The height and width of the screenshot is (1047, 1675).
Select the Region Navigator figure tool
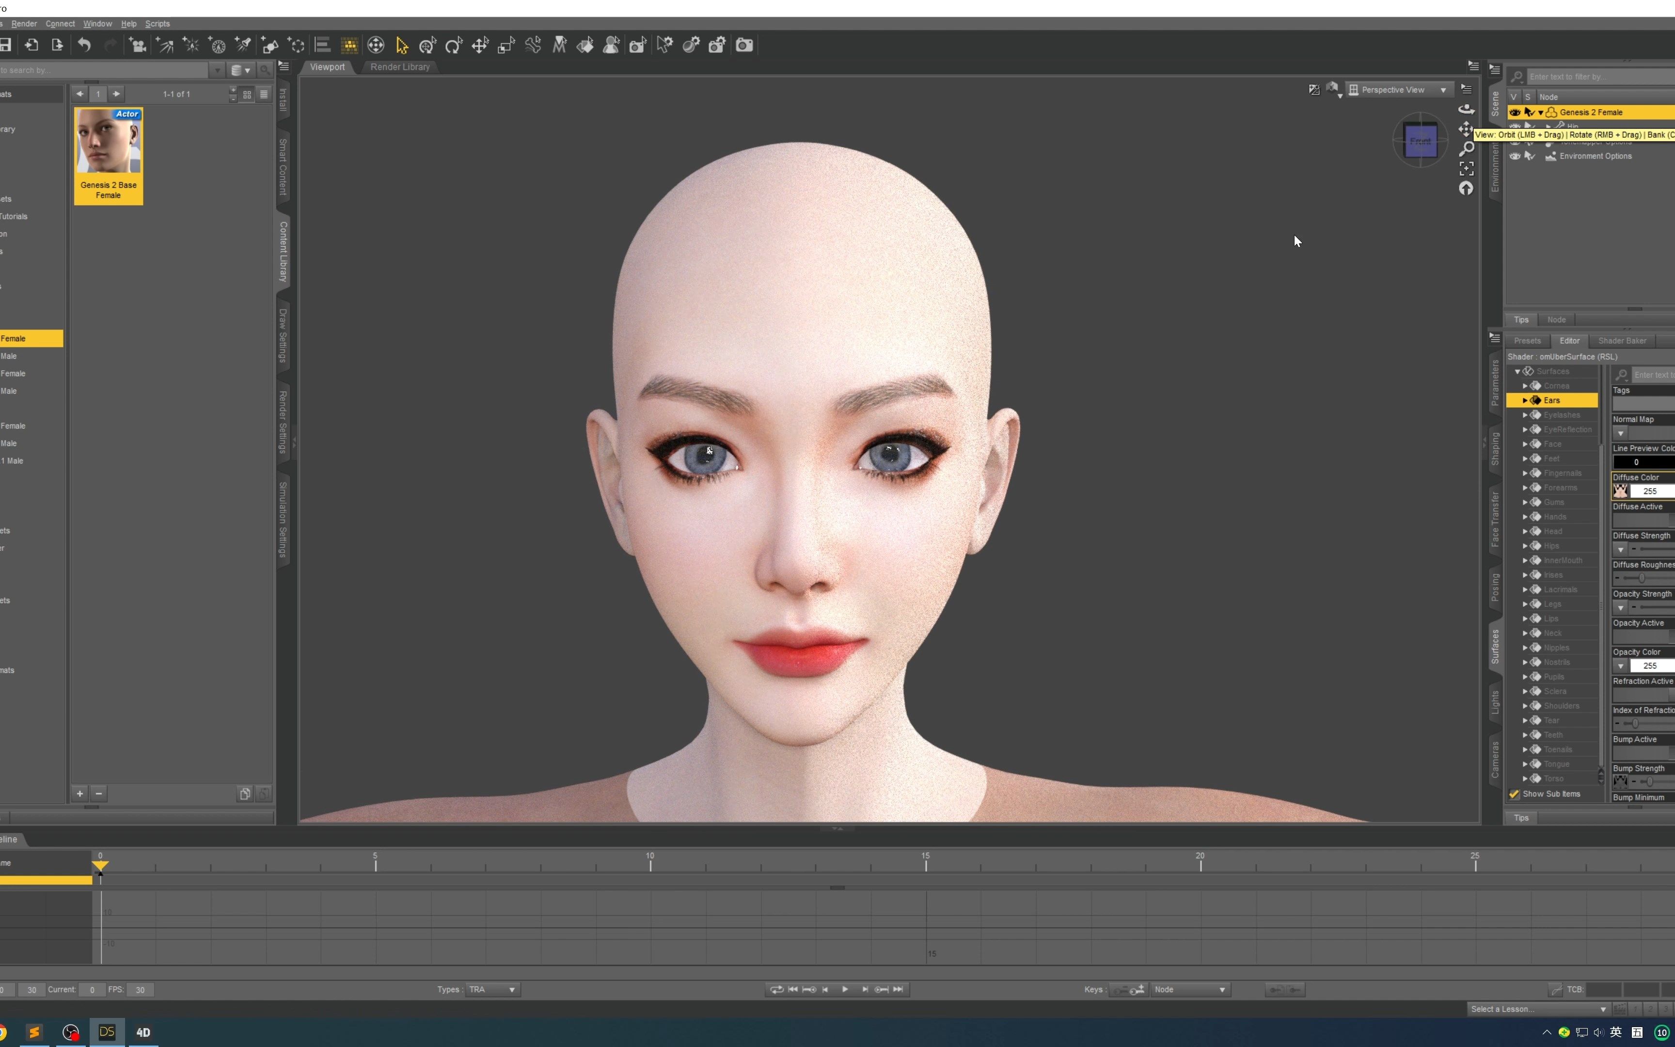coord(611,45)
